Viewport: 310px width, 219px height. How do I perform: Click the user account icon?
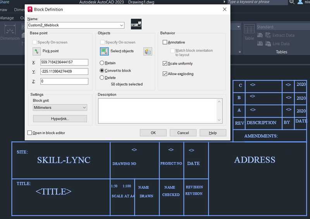pyautogui.click(x=300, y=2)
